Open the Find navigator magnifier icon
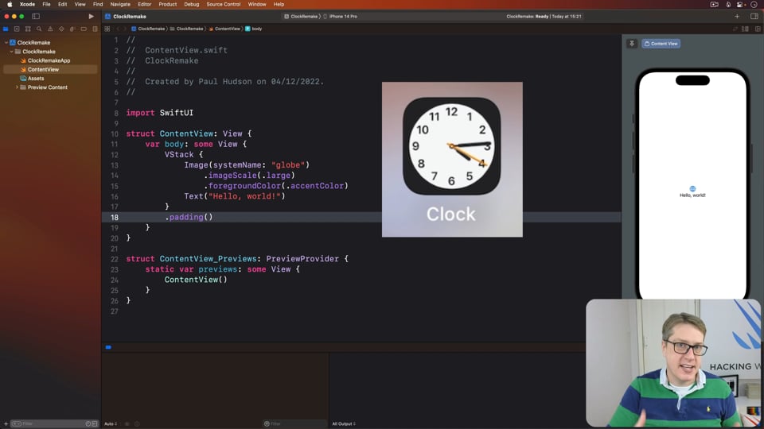 point(39,29)
